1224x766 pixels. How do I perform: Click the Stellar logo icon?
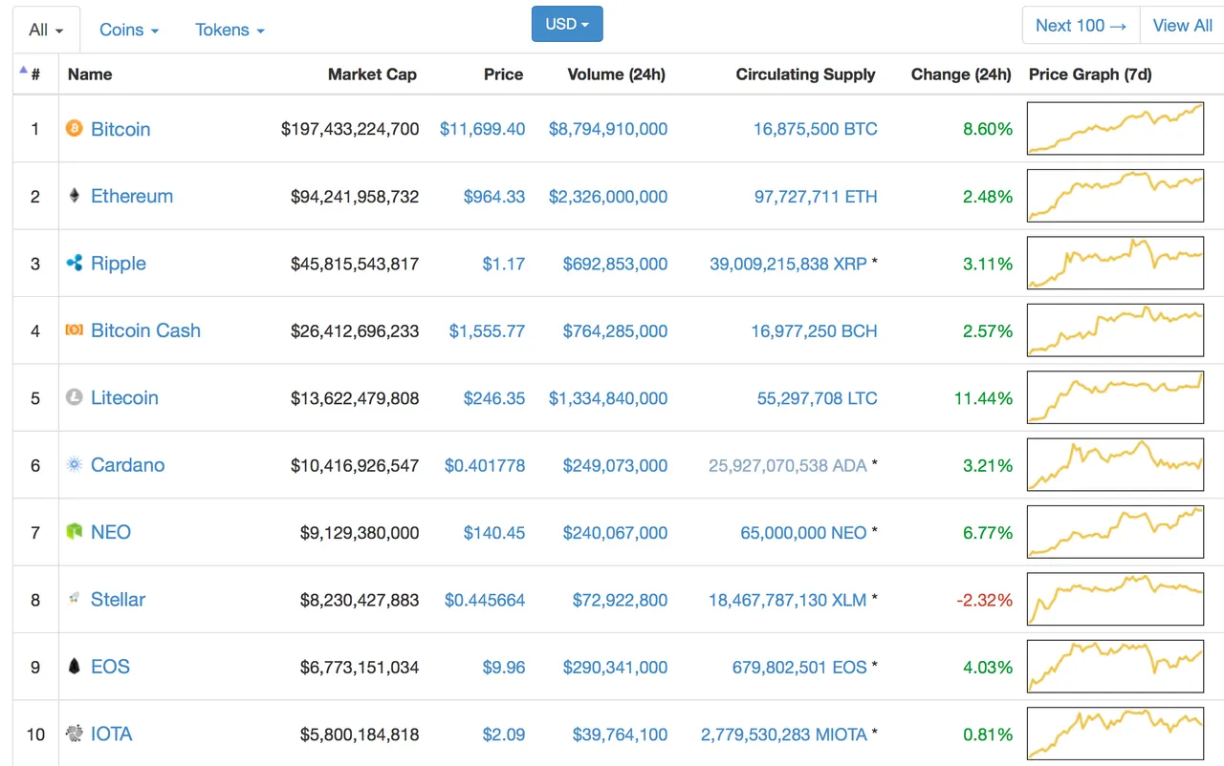pos(74,599)
